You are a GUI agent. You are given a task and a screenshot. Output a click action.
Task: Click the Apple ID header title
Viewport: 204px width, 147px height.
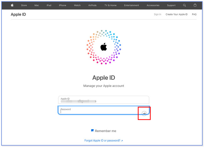[18, 14]
